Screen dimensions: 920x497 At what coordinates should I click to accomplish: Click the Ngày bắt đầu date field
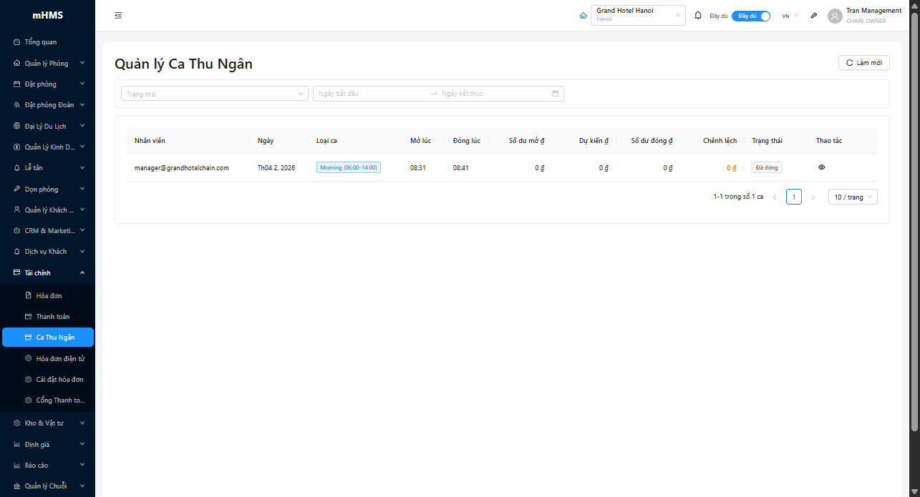(x=369, y=94)
